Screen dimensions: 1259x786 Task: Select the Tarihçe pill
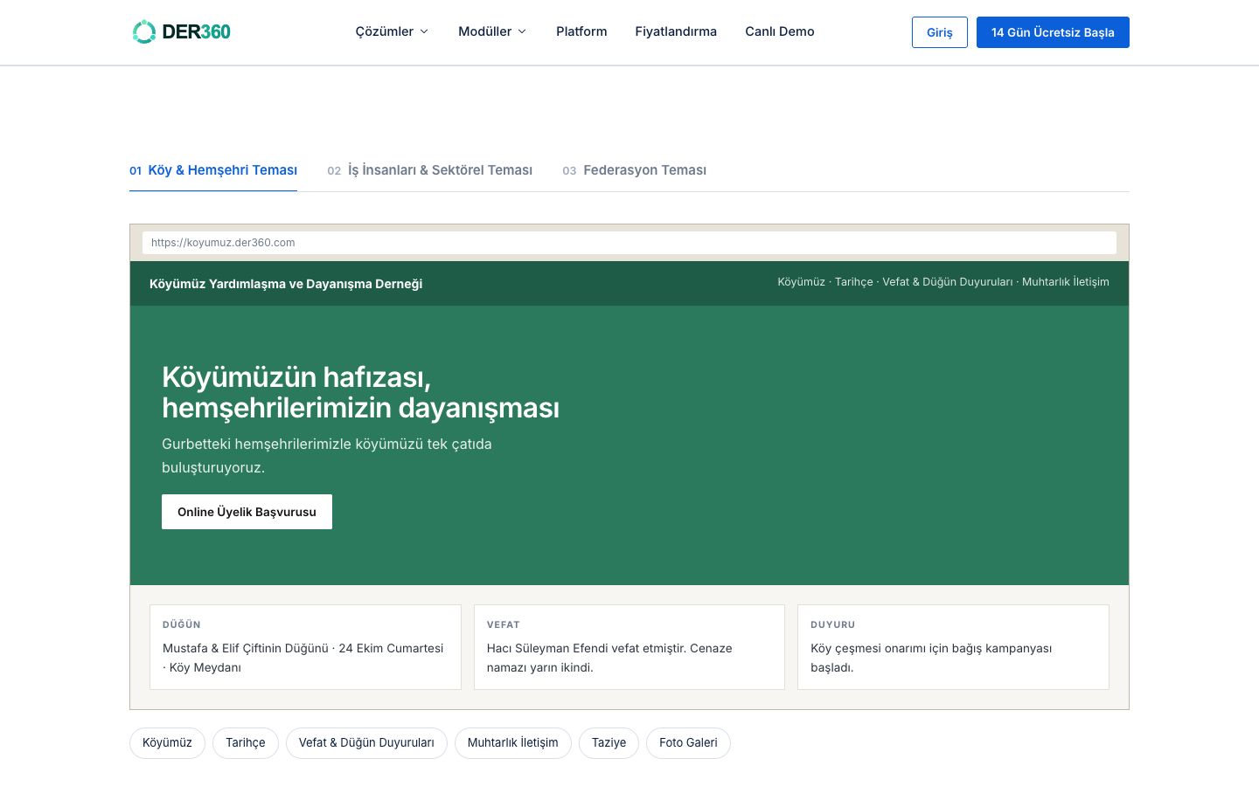point(246,743)
